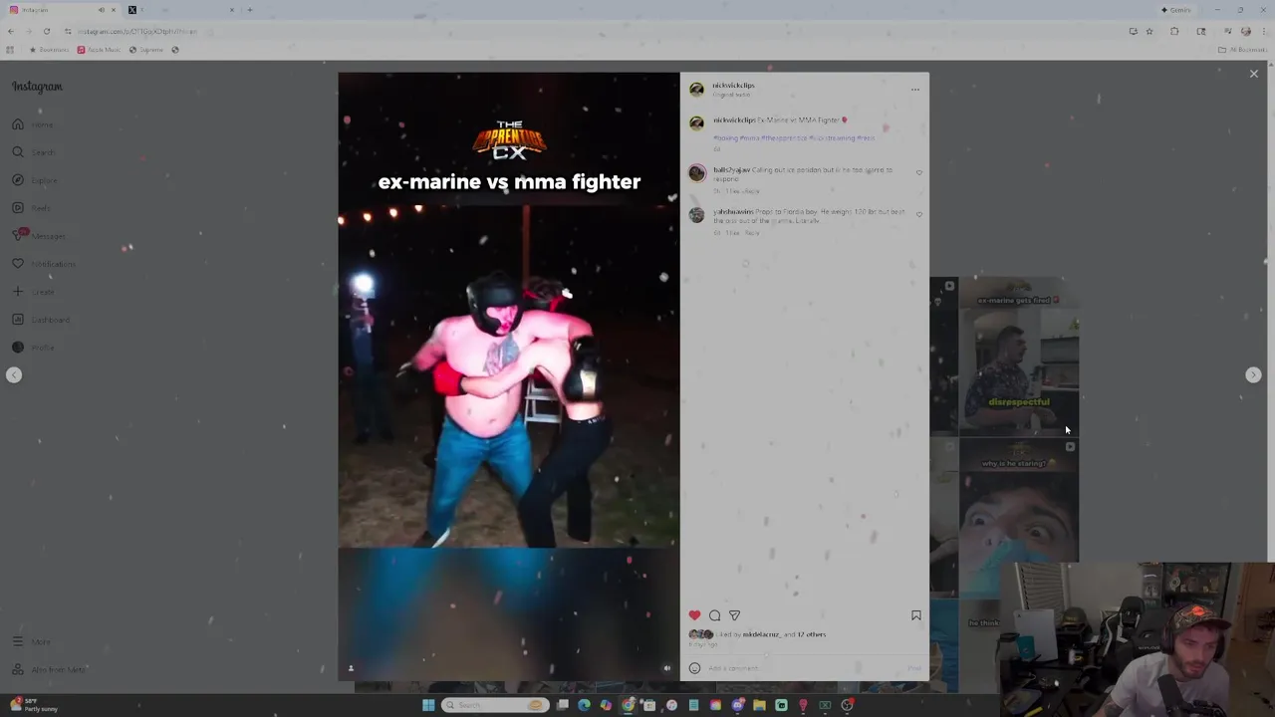This screenshot has height=717, width=1275.
Task: Open the yahshuawins commenter avatar
Action: point(696,215)
